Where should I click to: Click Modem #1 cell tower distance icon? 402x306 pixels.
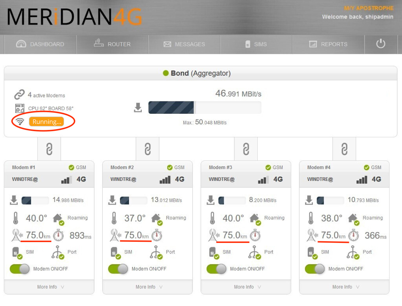pos(17,235)
